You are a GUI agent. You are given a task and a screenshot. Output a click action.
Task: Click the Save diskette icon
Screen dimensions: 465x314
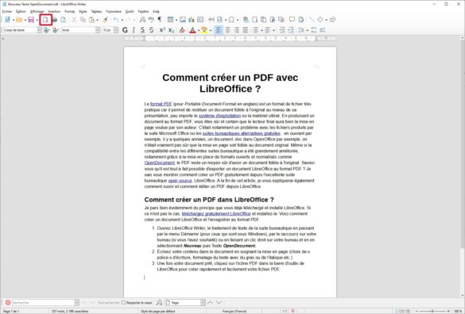coord(31,20)
